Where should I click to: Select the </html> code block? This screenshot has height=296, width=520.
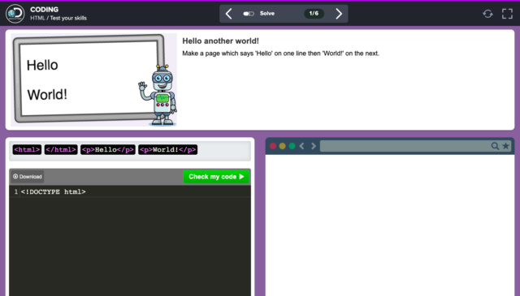tap(61, 150)
